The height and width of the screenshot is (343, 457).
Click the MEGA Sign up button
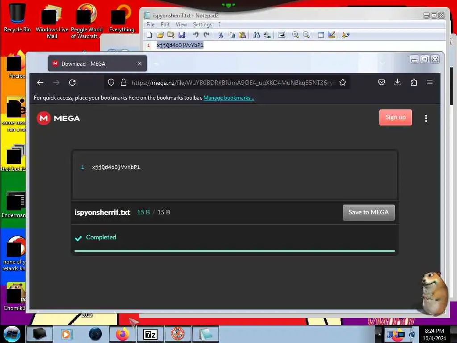pos(395,117)
